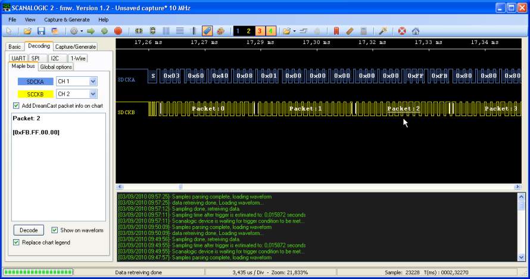Click the log panel scroll down arrow
Image resolution: width=530 pixels, height=279 pixels.
coord(521,257)
